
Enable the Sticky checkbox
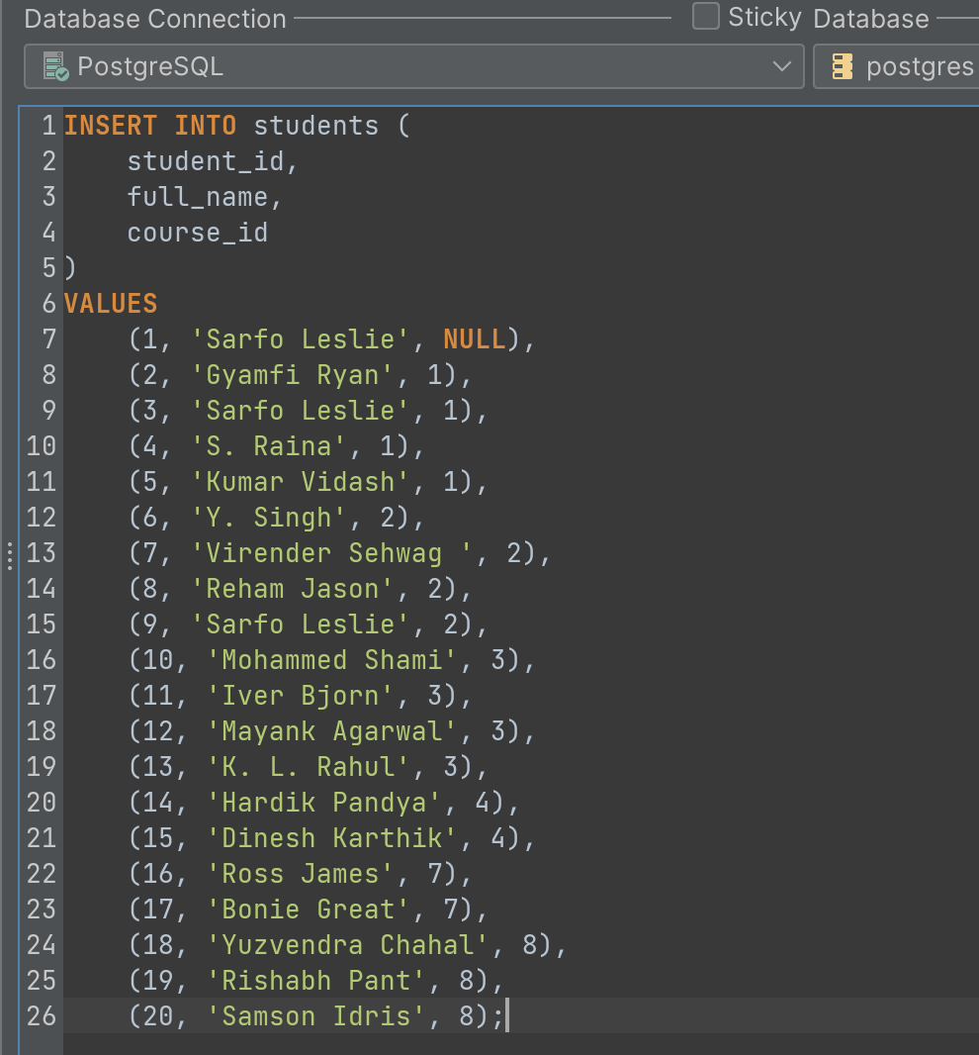click(x=705, y=16)
